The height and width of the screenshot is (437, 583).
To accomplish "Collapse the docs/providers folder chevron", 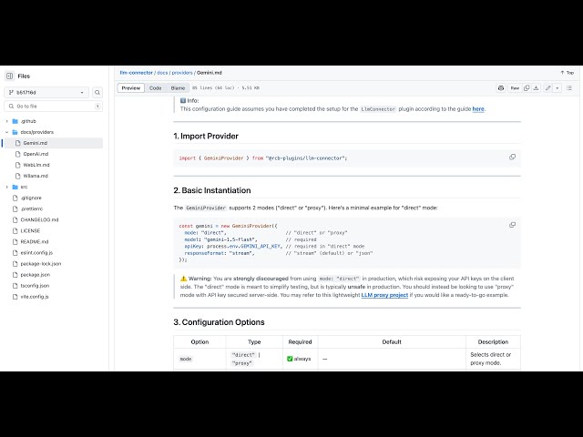I will tap(7, 132).
